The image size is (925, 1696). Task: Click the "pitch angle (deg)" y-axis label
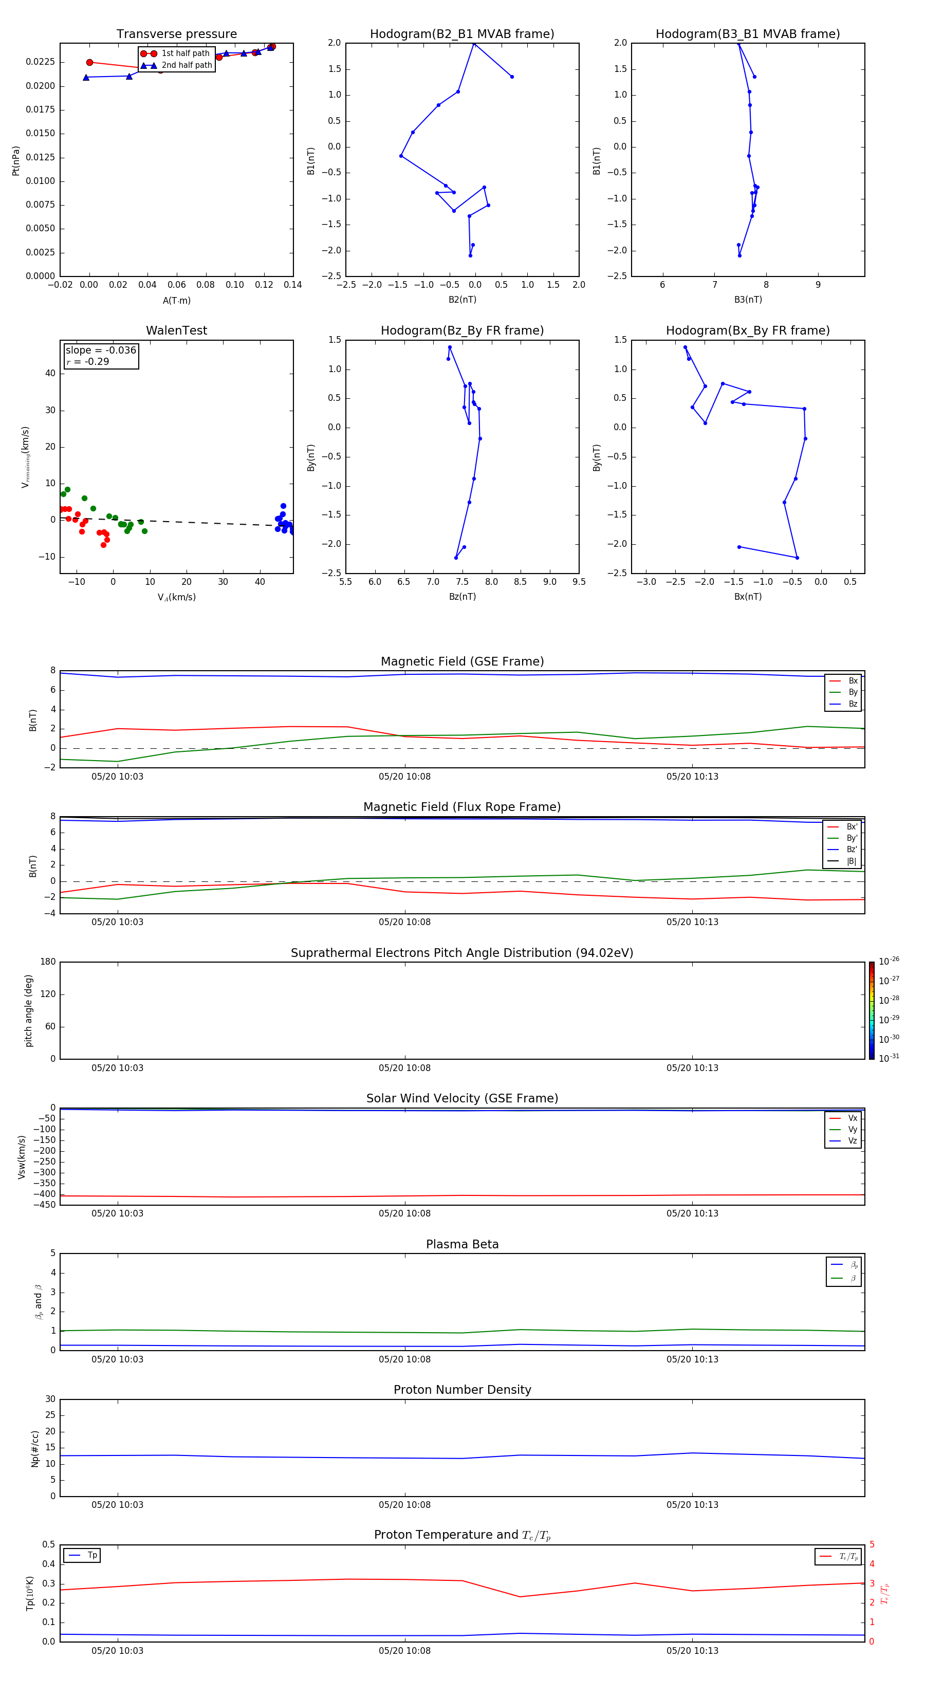pyautogui.click(x=28, y=1010)
